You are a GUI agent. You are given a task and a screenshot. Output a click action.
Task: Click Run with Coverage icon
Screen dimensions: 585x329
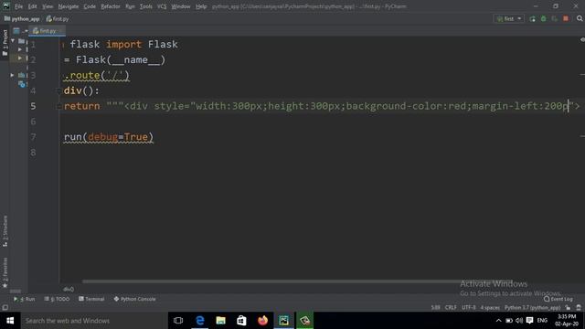(555, 18)
